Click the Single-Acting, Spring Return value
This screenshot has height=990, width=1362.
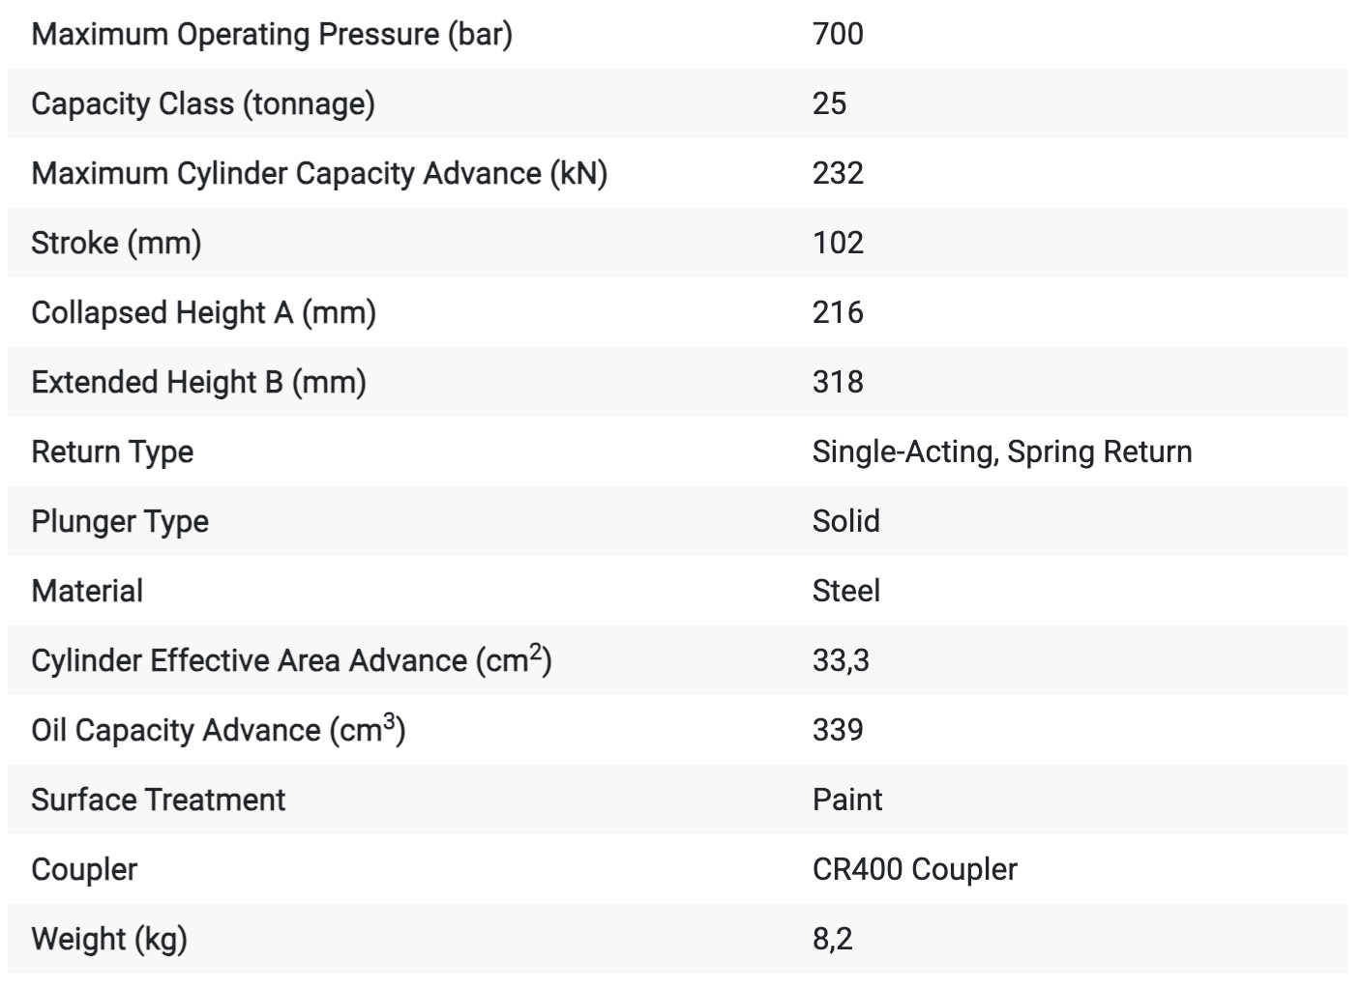point(1002,451)
